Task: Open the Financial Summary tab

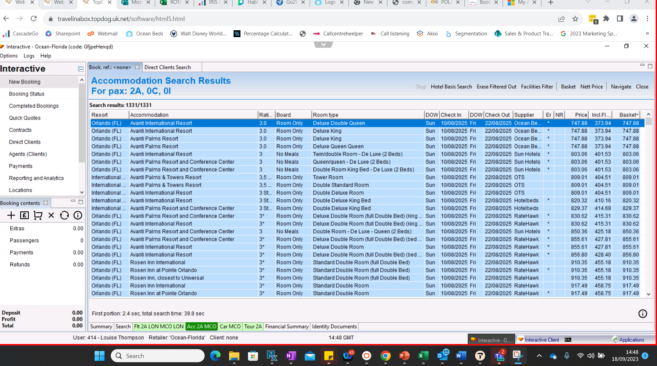Action: pos(287,326)
